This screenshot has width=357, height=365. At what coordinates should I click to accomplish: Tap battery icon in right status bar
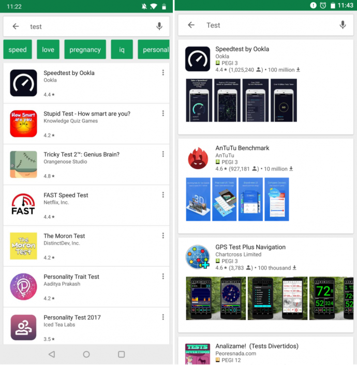coord(333,5)
